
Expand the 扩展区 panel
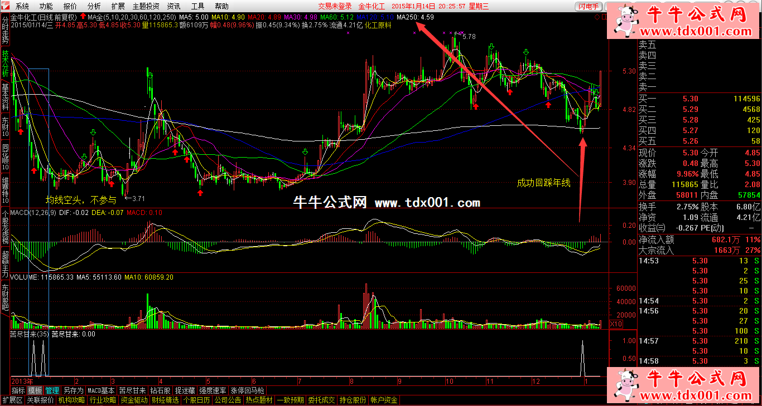click(12, 400)
